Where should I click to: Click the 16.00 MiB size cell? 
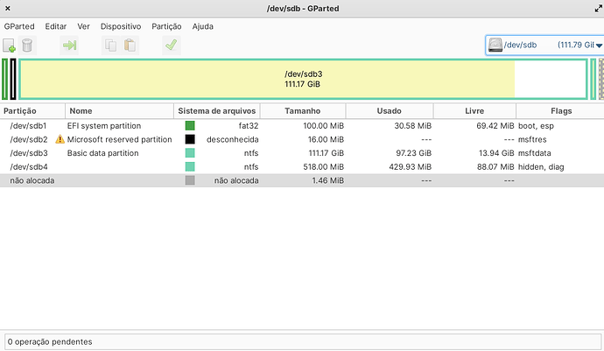click(326, 139)
